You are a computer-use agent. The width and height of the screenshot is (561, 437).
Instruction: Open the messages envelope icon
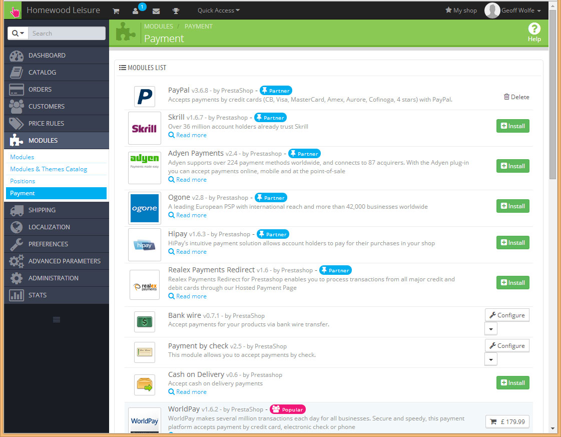pyautogui.click(x=156, y=11)
